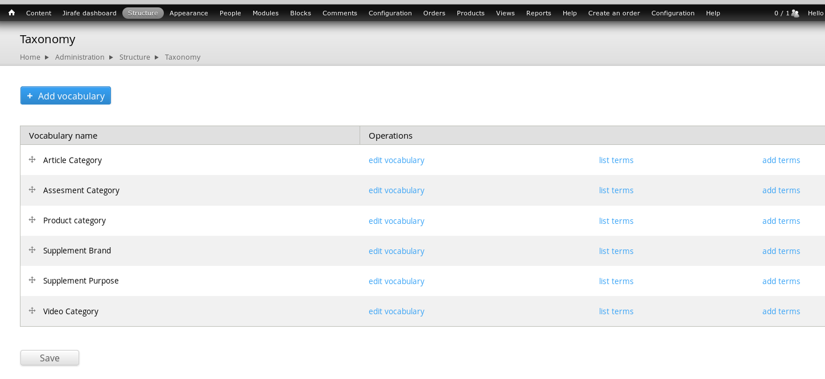Click the 'Product category' vocabulary name
Image resolution: width=825 pixels, height=379 pixels.
click(x=75, y=220)
